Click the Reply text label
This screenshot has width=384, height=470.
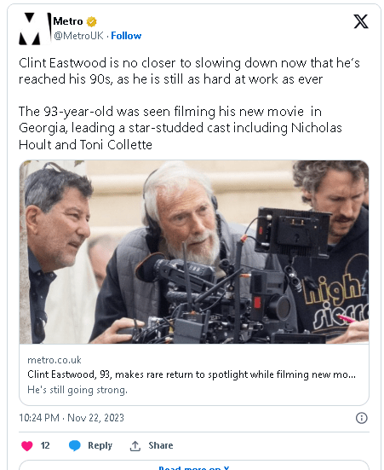click(x=100, y=446)
